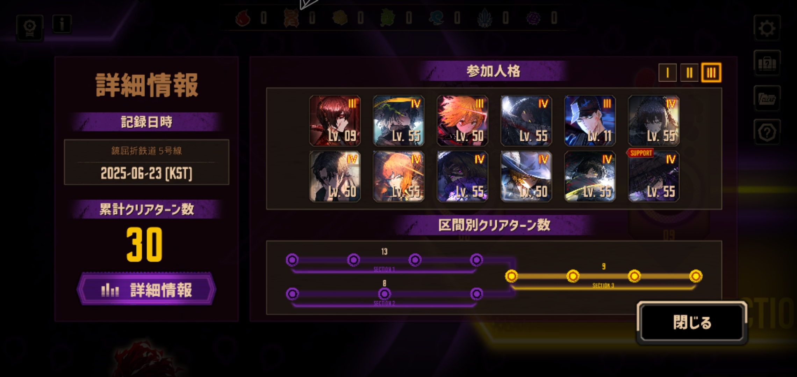
Task: Open the mystery briefcase icon
Action: tap(767, 63)
